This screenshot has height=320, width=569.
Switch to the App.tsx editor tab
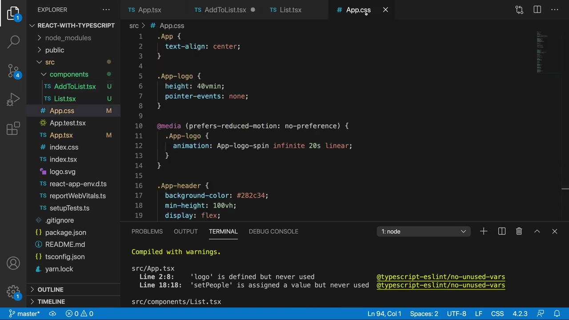point(149,10)
